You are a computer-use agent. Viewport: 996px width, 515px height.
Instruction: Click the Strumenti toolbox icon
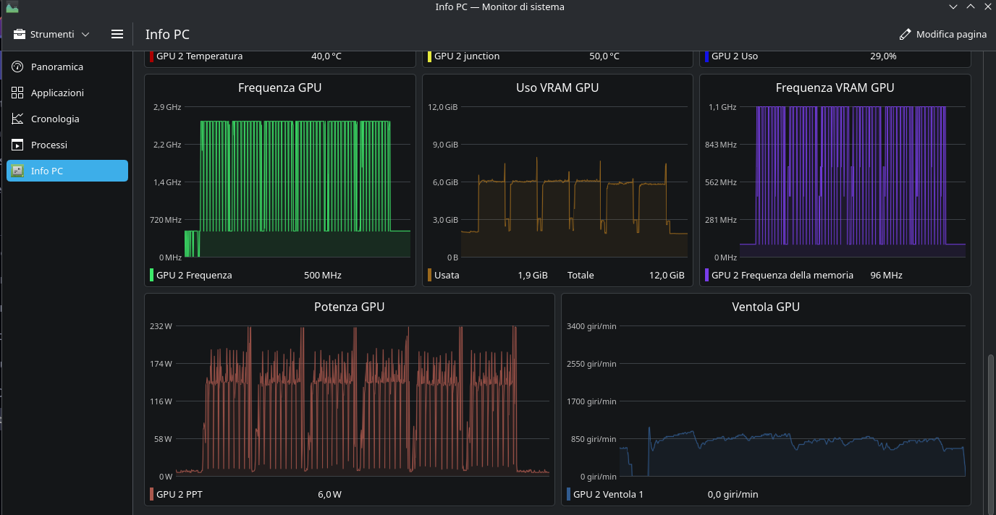[20, 34]
